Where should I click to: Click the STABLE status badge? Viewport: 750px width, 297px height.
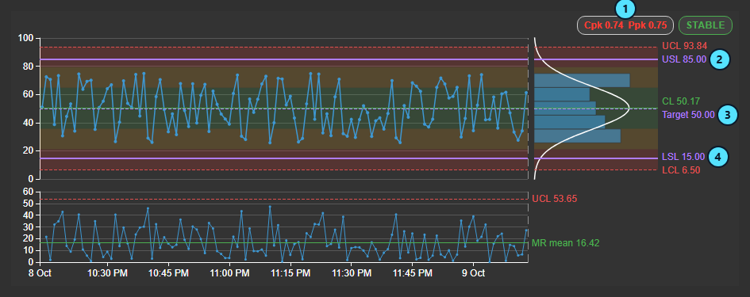(x=706, y=25)
